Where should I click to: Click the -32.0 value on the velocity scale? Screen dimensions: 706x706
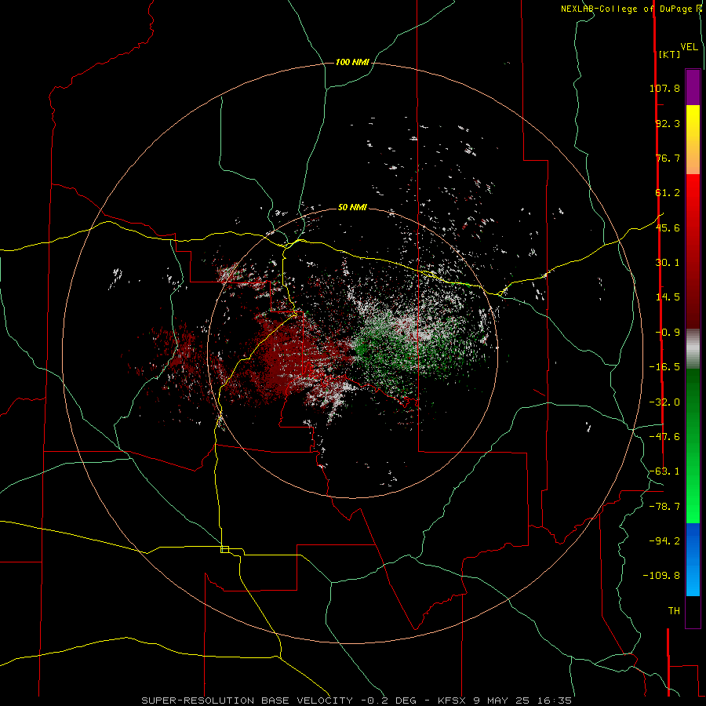664,402
